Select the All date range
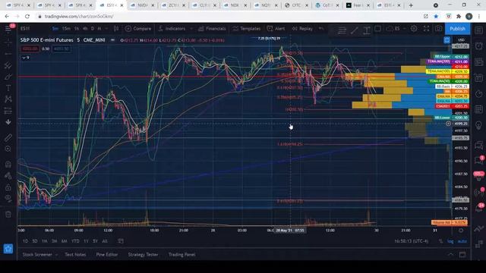 click(x=105, y=241)
